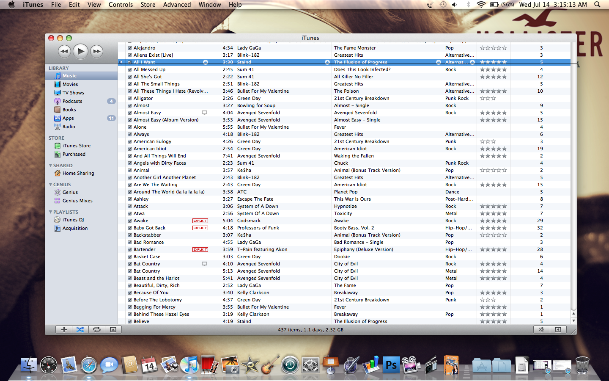Open the Trash in the Dock
This screenshot has height=381, width=609.
point(582,365)
